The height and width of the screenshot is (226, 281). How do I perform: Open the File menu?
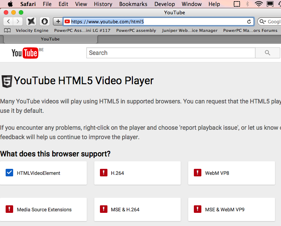coord(47,4)
